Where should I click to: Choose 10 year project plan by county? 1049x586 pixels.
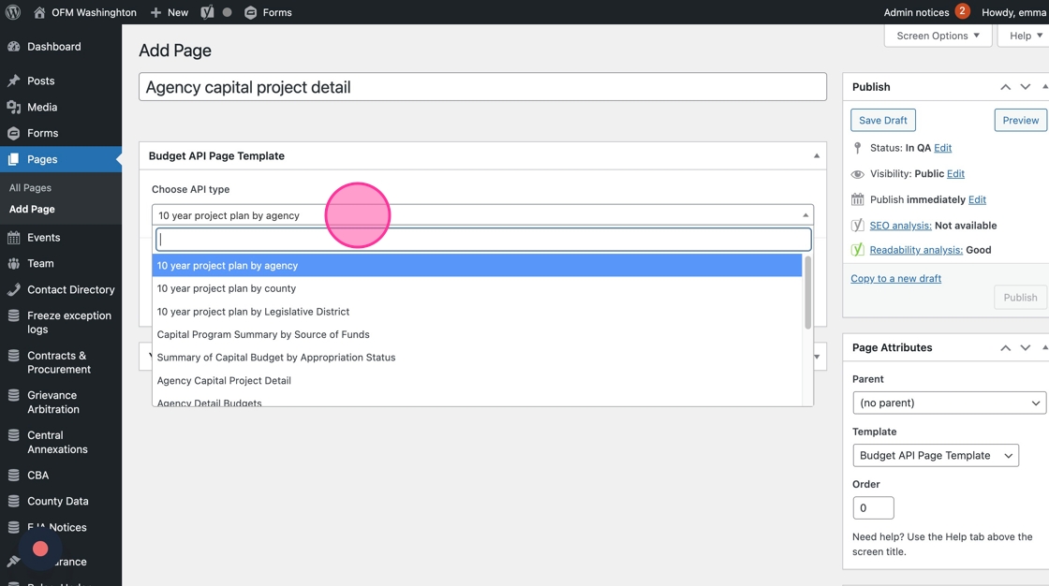(227, 288)
